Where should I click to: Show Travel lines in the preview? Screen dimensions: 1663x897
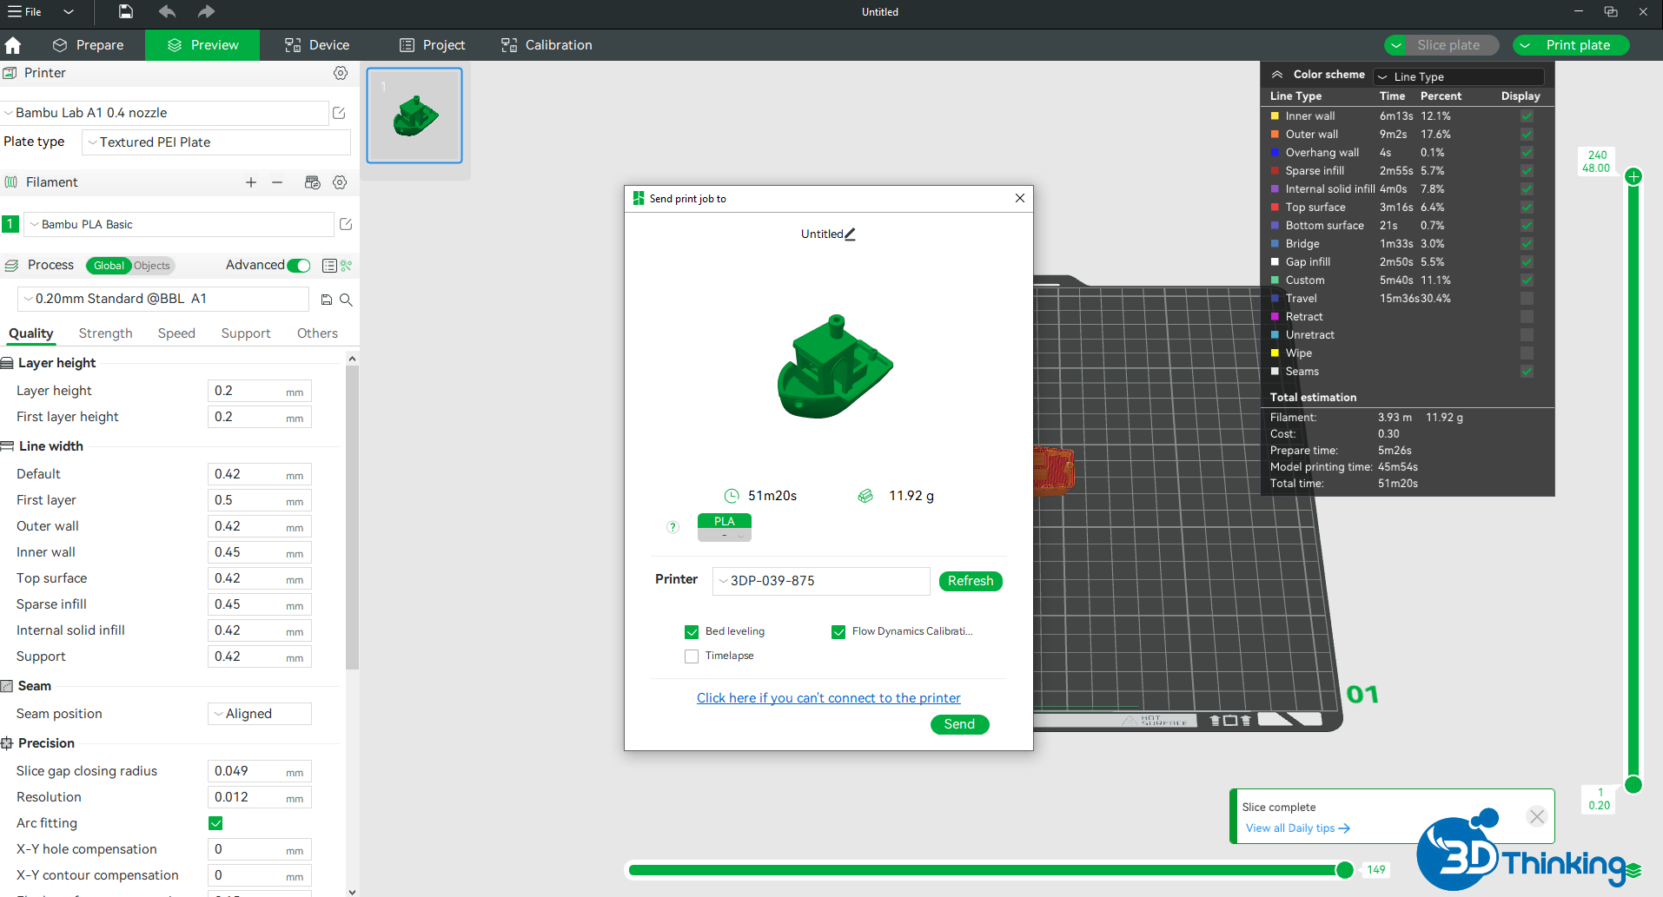(x=1527, y=299)
